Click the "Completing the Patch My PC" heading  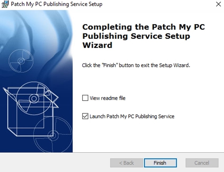pos(144,27)
